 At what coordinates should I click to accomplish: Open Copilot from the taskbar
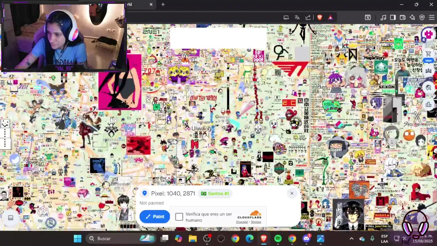[179, 238]
